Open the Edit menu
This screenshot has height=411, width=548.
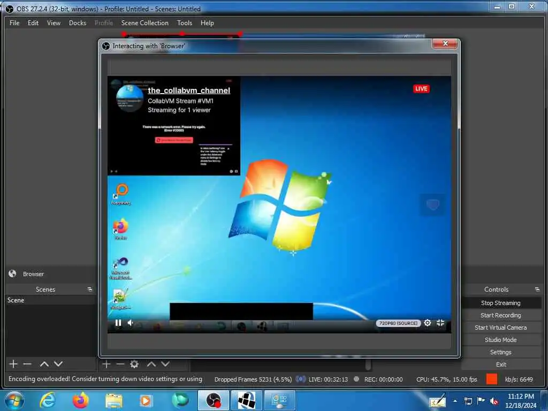click(33, 23)
